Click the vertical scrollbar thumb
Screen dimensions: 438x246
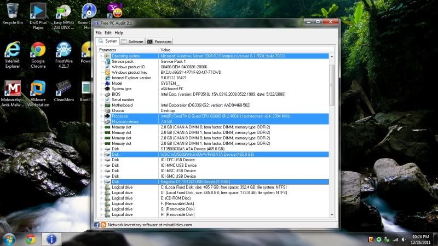332,85
